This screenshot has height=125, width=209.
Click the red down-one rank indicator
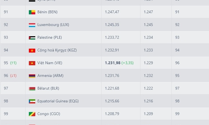[13, 76]
